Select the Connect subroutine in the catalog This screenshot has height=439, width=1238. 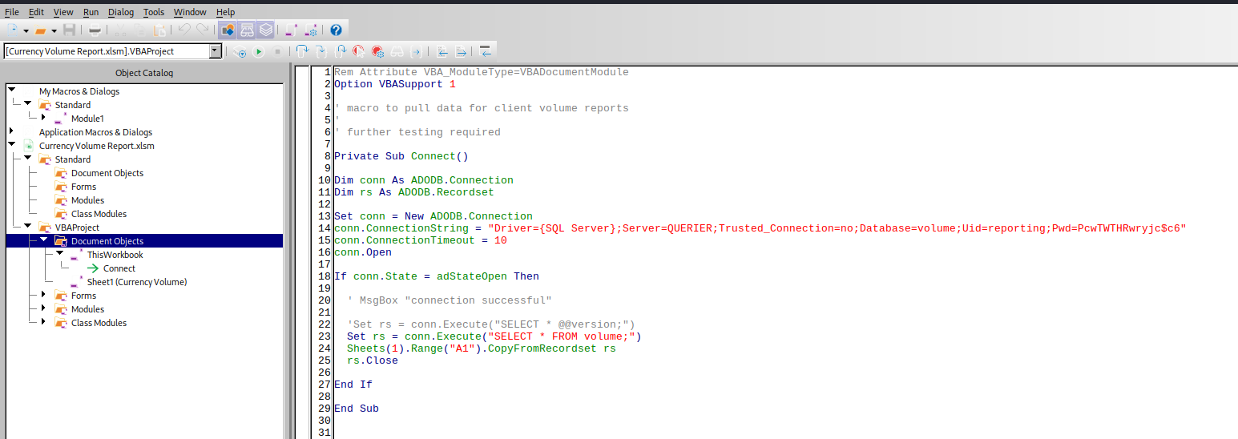point(119,268)
